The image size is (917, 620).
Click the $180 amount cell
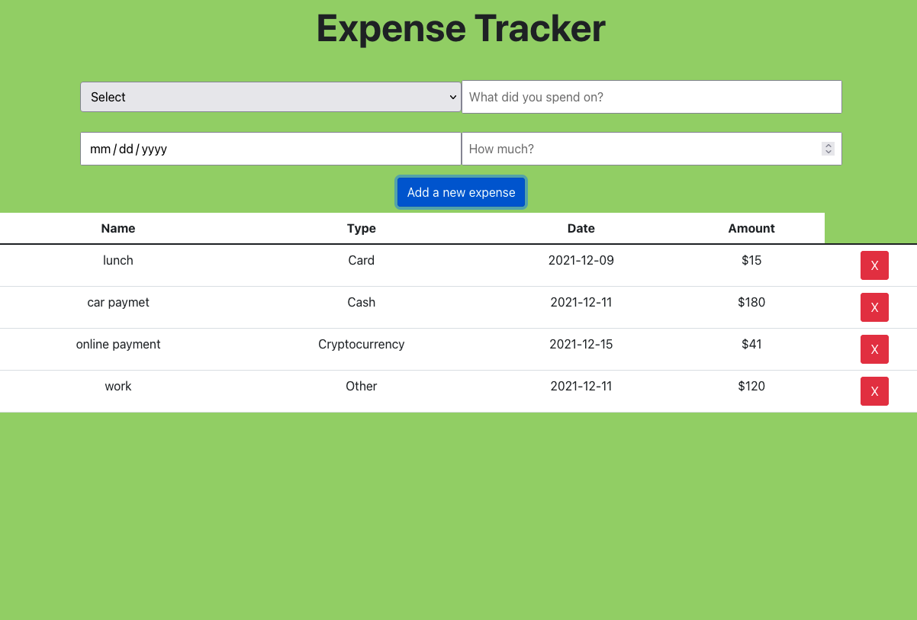click(x=751, y=302)
